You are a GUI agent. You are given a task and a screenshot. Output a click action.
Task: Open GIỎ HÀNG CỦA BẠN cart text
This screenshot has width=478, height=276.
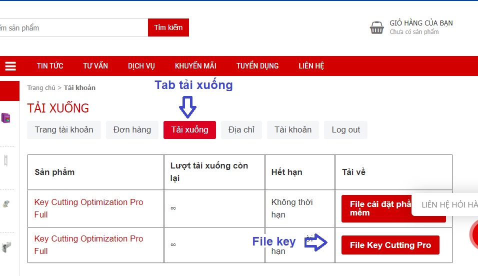(421, 23)
